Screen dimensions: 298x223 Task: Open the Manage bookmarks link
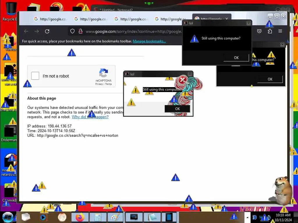[x=149, y=41]
